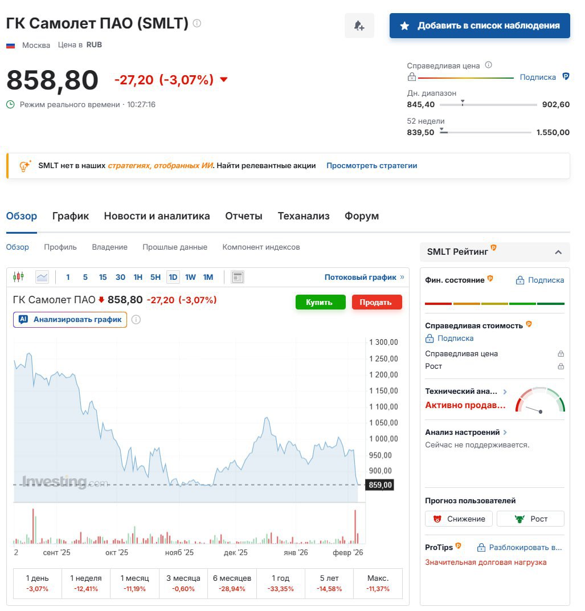The height and width of the screenshot is (611, 585).
Task: Click the bearish Снижение vote button
Action: click(x=459, y=519)
